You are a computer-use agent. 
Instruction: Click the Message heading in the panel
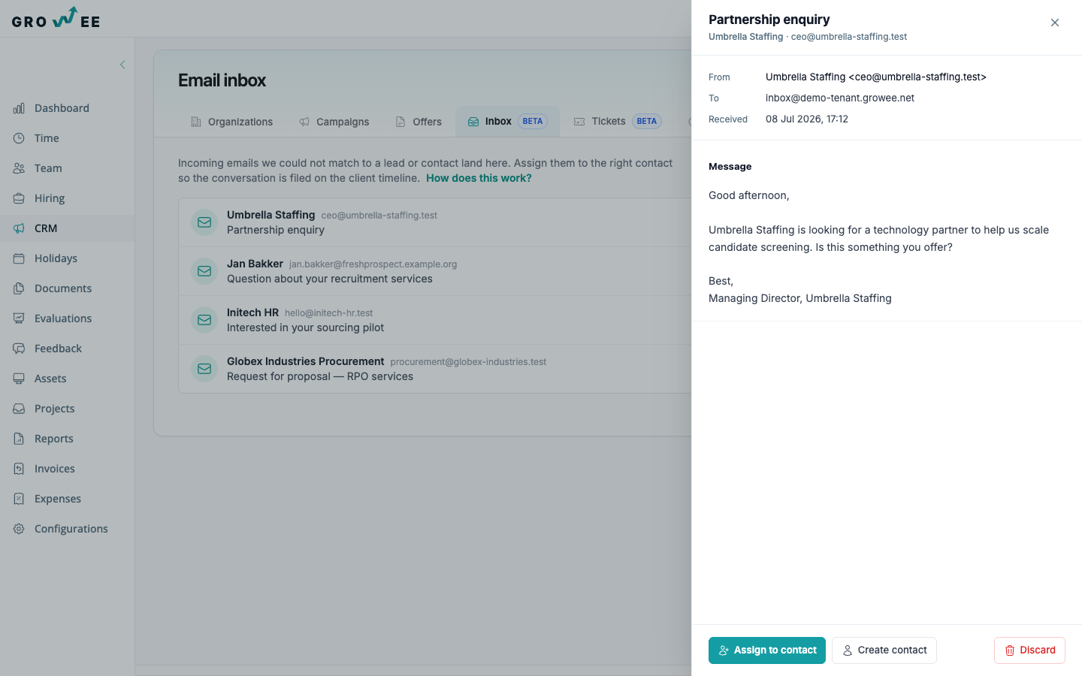pyautogui.click(x=730, y=167)
